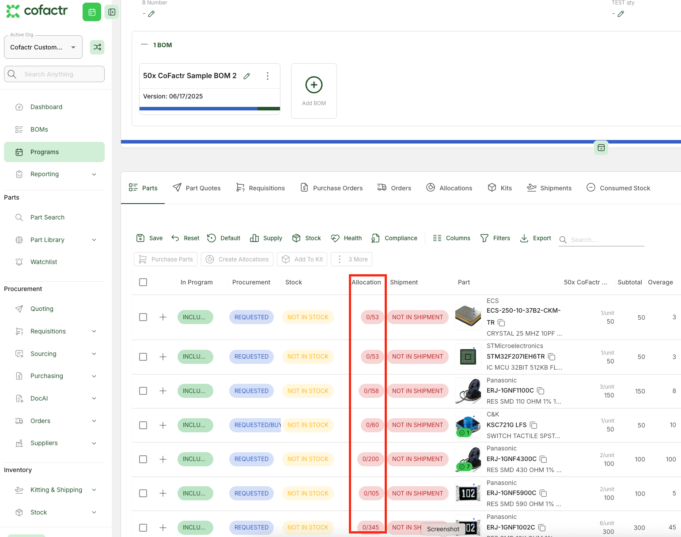Click the cofactr logo
681x537 pixels.
click(x=37, y=11)
